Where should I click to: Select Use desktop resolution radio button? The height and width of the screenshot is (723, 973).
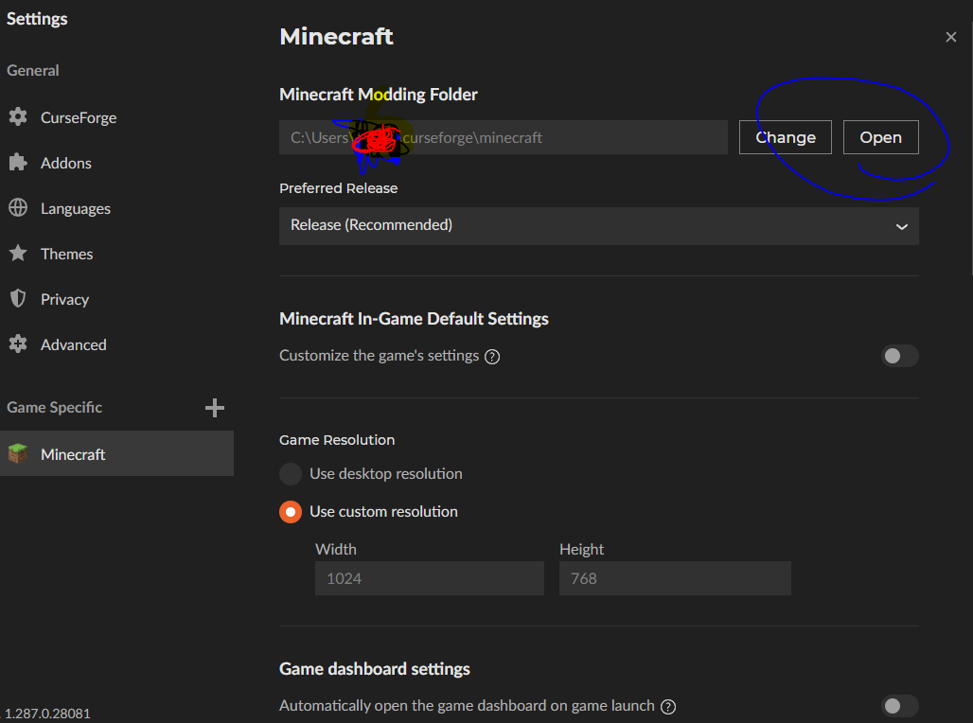coord(291,473)
